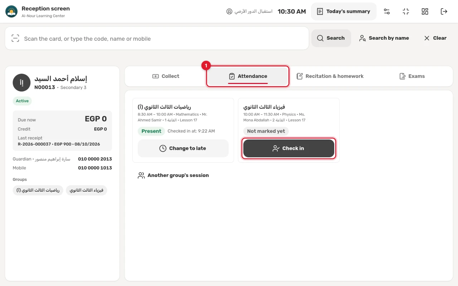Go to the Exams tab
458x286 pixels.
pyautogui.click(x=412, y=76)
